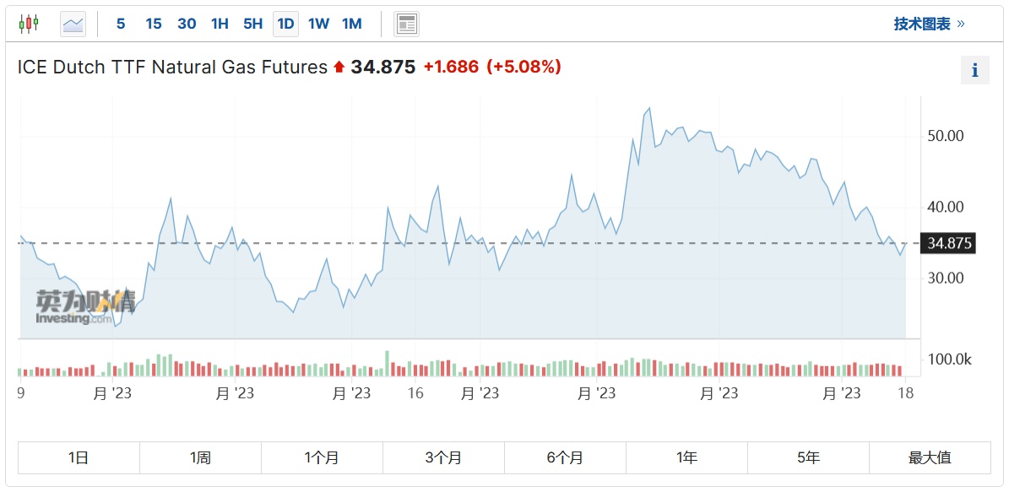Screen dimensions: 1009x492
Task: Click the 34.875 current price label
Action: click(950, 244)
